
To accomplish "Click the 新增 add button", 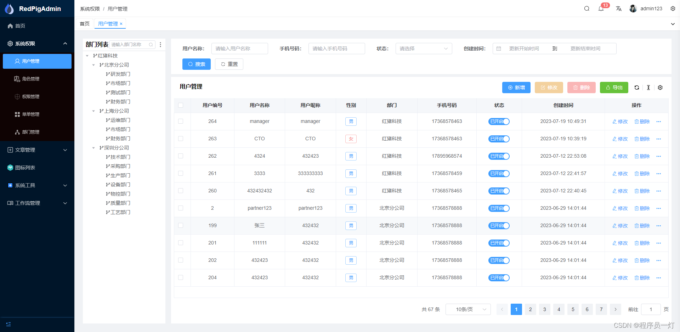I will (516, 88).
